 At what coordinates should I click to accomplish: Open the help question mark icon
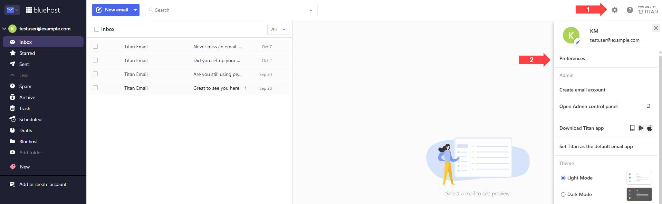(x=630, y=10)
